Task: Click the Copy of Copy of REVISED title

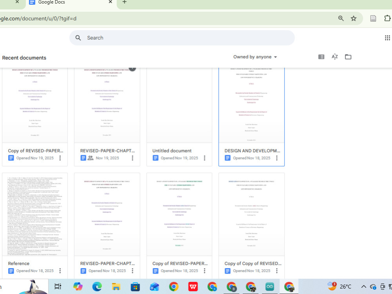Action: coord(253,263)
